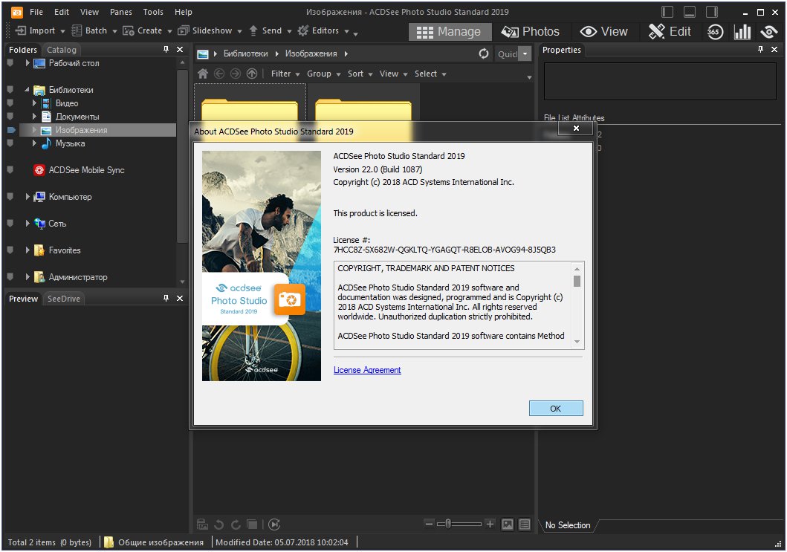Open the Batch tools menu
Image resolution: width=787 pixels, height=552 pixels.
click(x=94, y=30)
